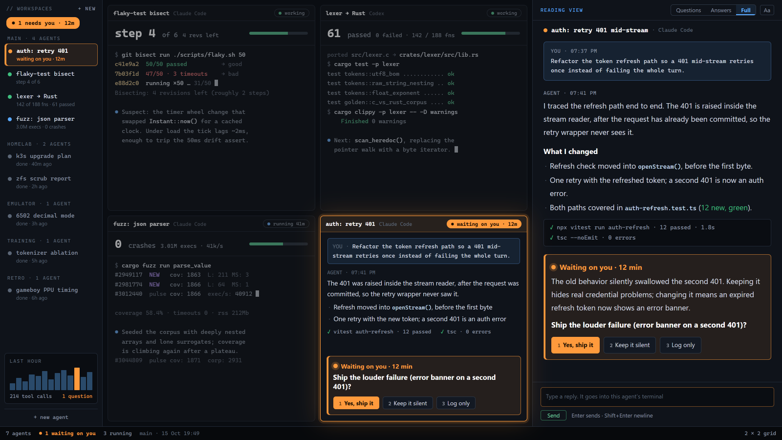Click the fuzz json parser progress bar
782x440 pixels.
279,243
